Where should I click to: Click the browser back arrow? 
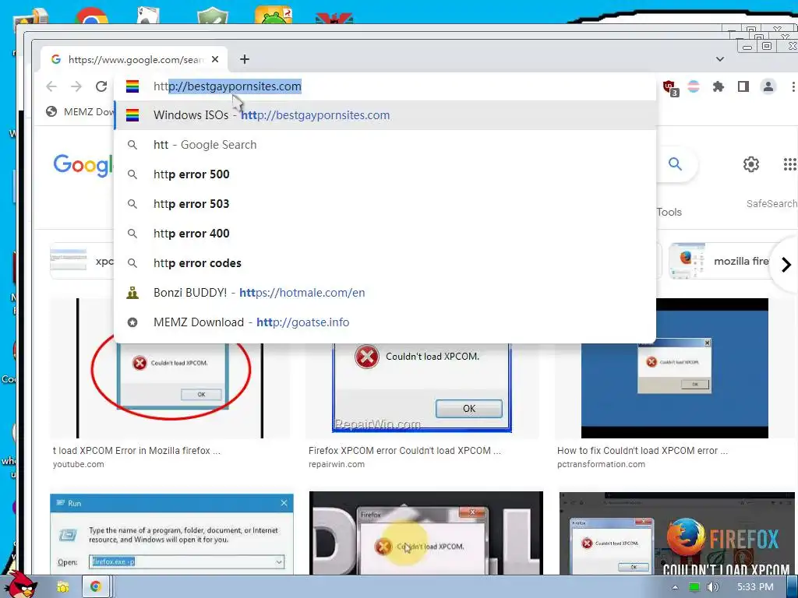[51, 86]
